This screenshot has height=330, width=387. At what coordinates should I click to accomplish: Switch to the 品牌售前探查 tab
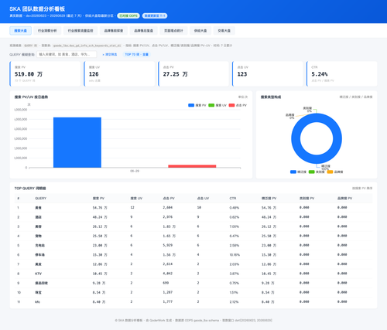point(114,31)
